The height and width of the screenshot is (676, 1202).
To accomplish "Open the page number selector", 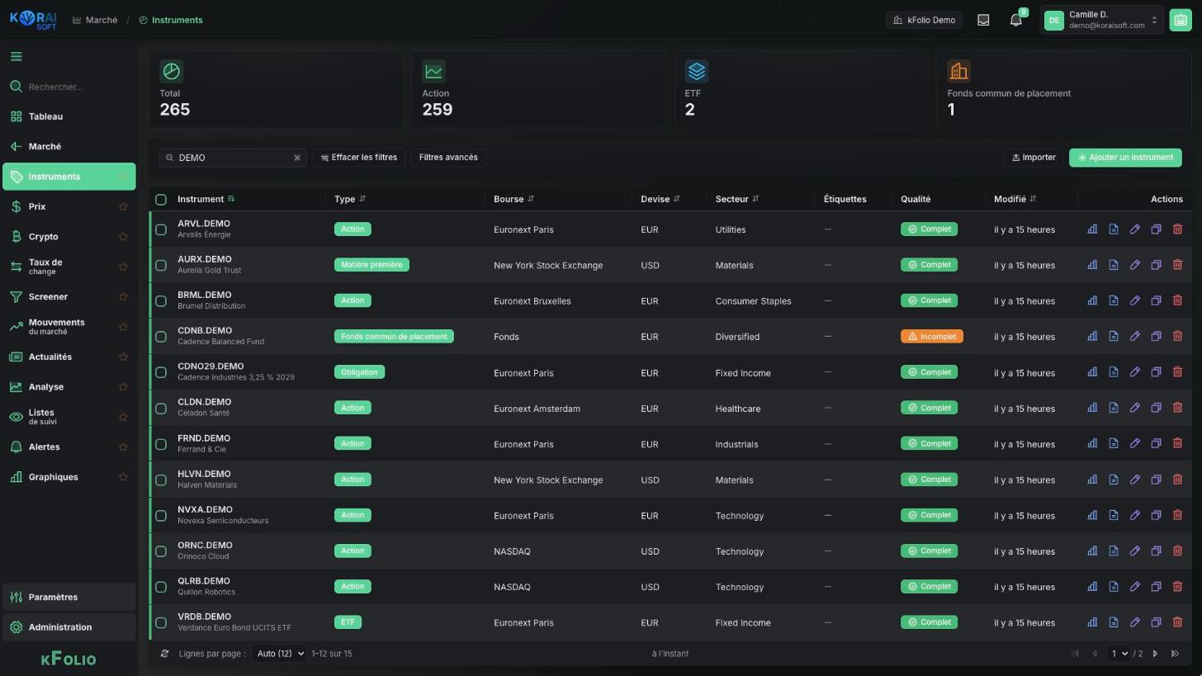I will coord(1119,654).
